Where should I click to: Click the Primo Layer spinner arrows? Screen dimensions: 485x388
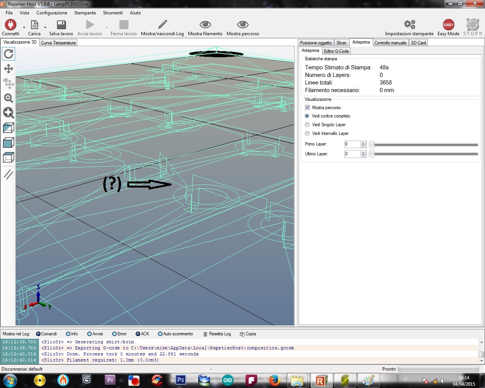(363, 144)
